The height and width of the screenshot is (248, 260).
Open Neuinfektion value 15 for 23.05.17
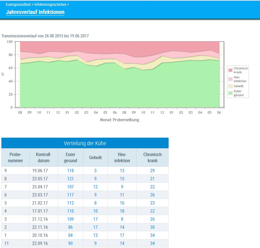pyautogui.click(x=122, y=179)
